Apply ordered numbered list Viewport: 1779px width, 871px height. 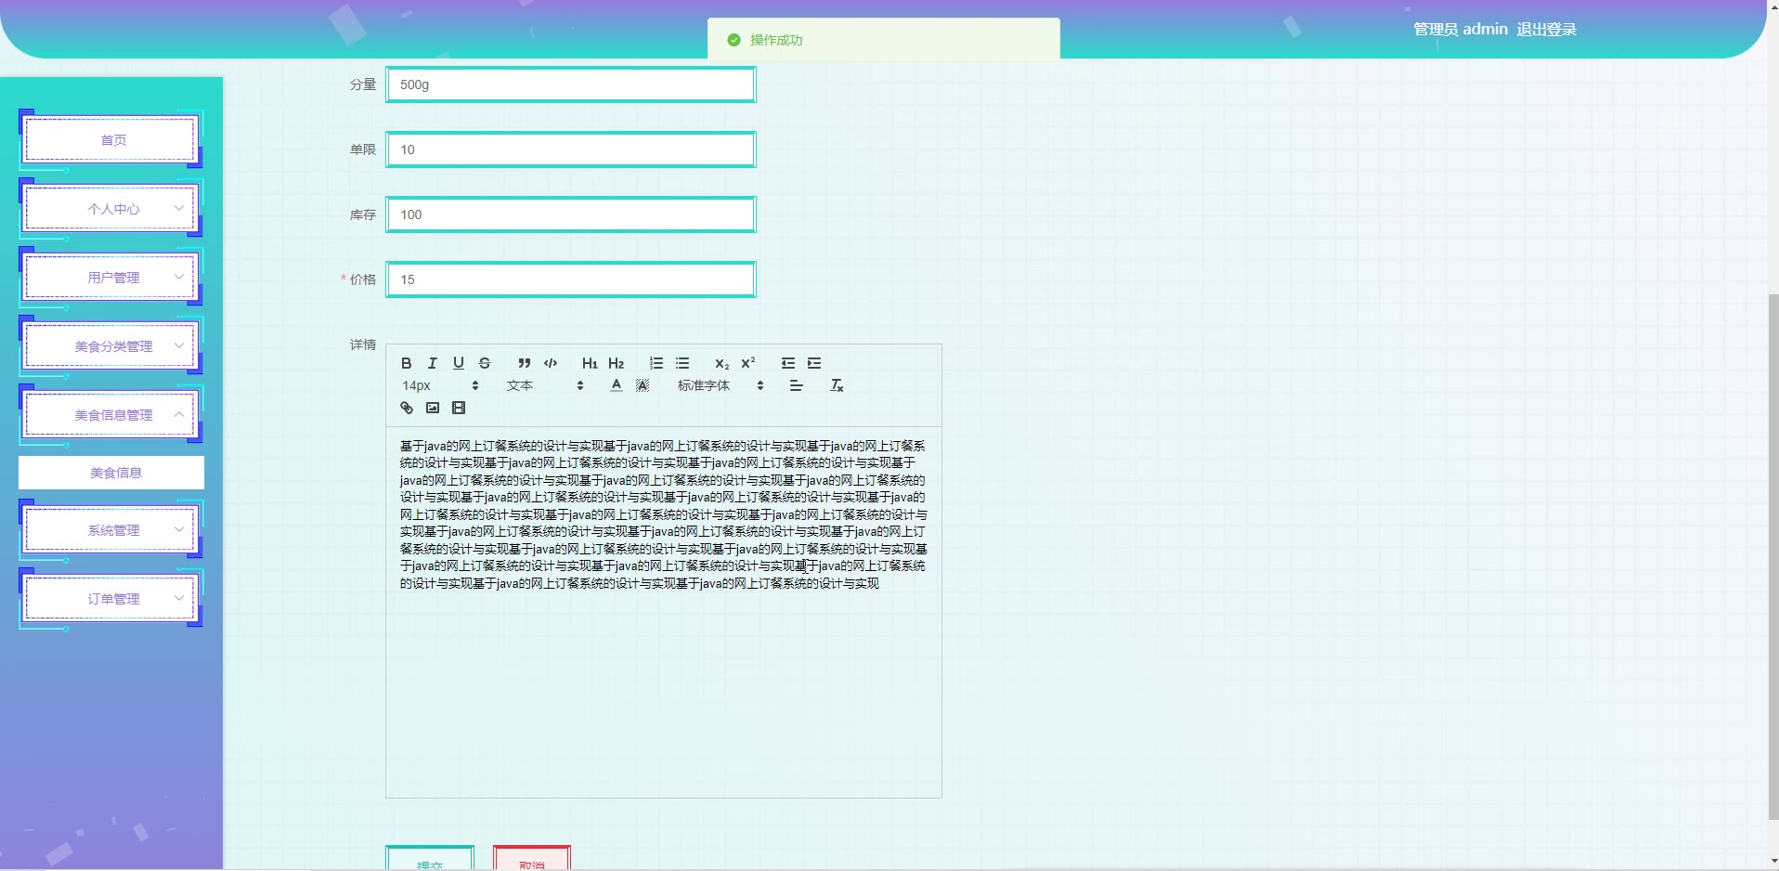(x=656, y=363)
